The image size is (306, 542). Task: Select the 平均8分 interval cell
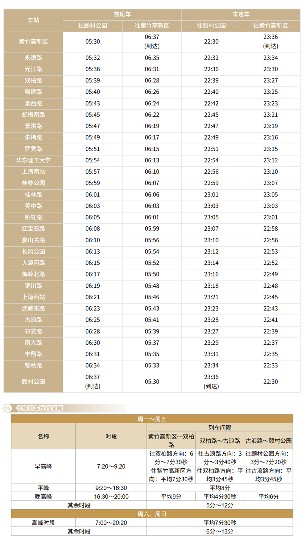(220, 488)
